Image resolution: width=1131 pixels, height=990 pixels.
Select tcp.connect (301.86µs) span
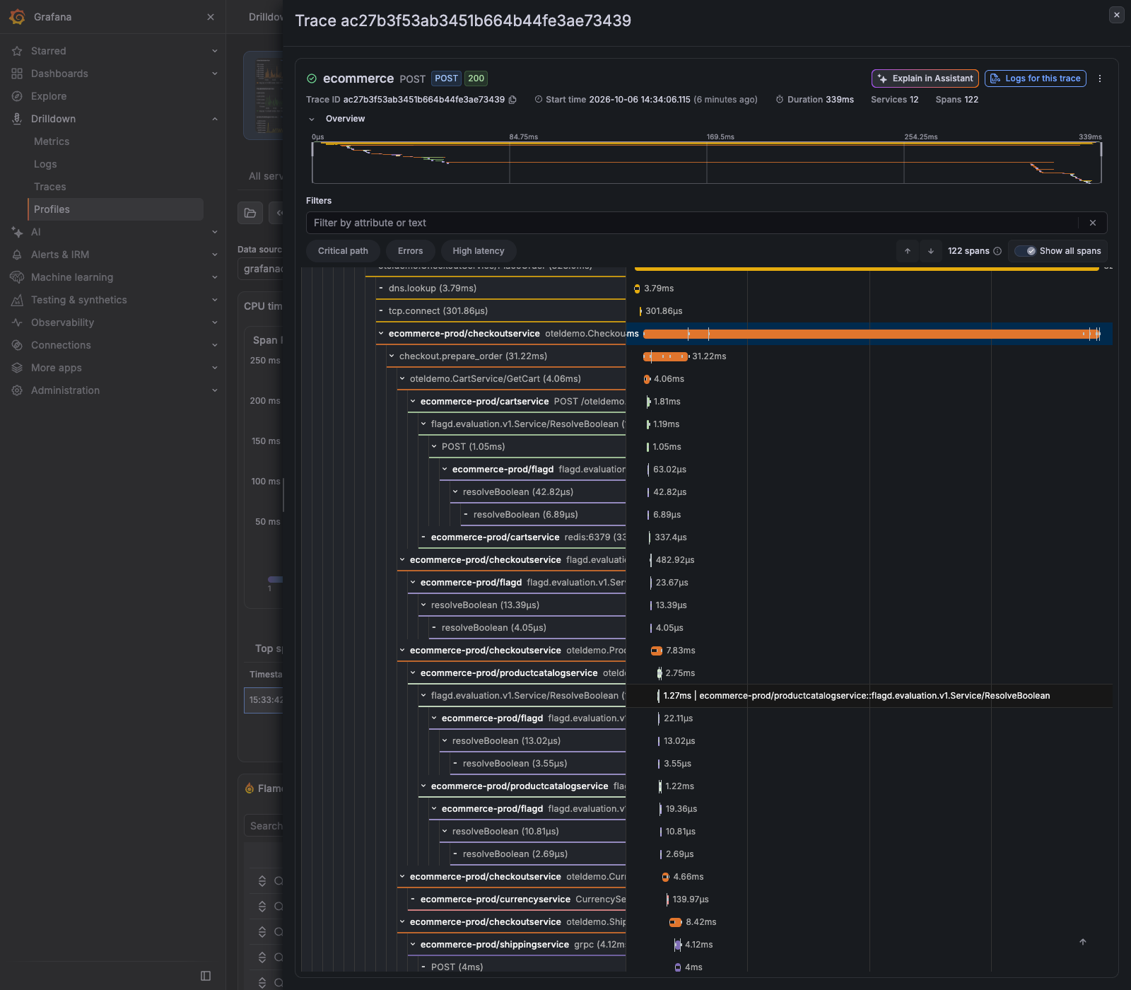[438, 311]
